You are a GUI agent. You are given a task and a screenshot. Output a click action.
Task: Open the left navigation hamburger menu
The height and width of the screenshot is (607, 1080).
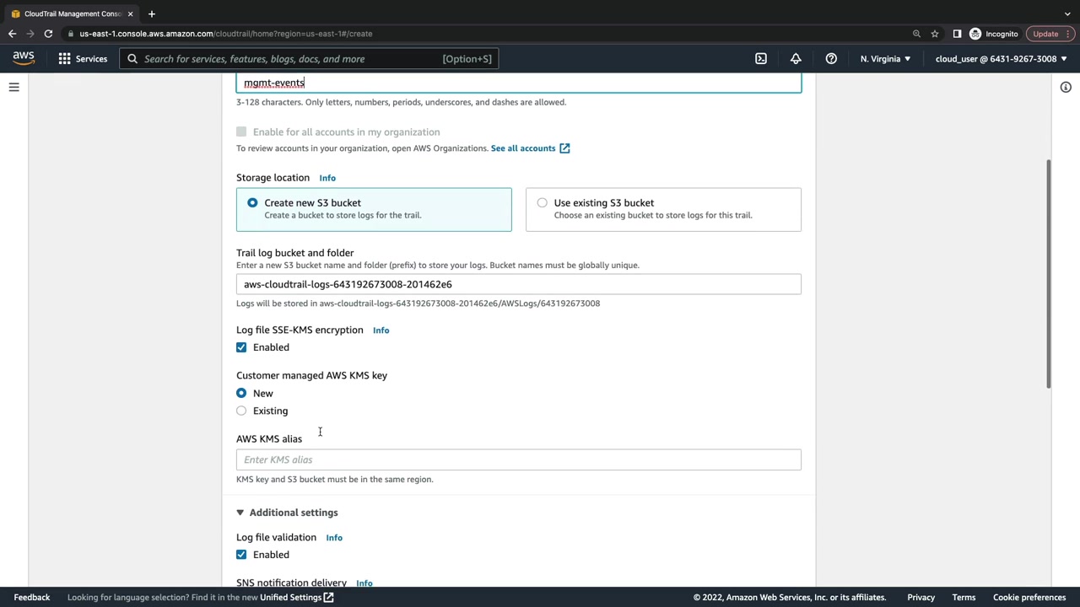[13, 87]
